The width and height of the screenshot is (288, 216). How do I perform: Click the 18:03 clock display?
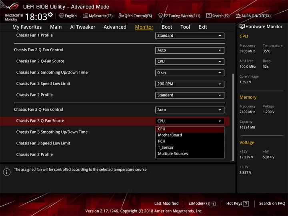point(36,17)
